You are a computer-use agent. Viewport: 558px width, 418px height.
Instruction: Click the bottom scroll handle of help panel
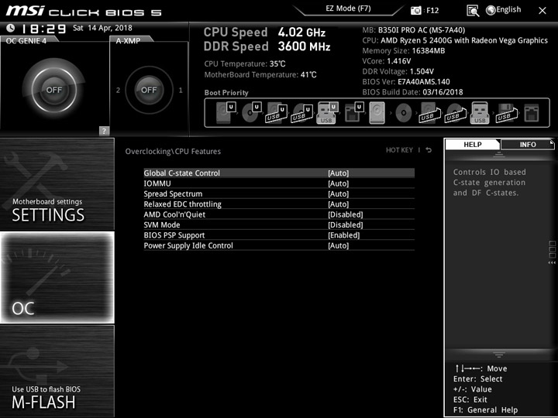[499, 355]
